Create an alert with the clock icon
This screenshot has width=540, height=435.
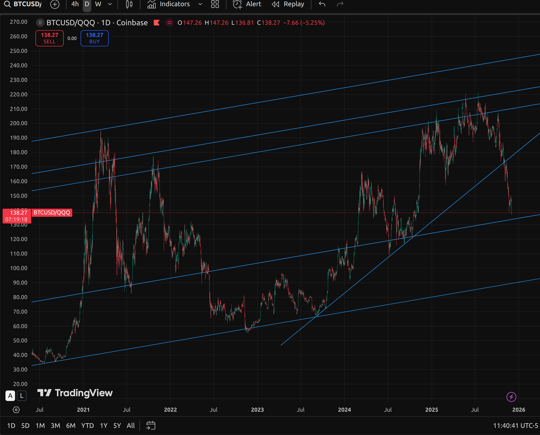tap(237, 4)
